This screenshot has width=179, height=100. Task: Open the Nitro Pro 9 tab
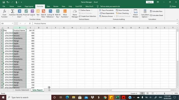89,6
